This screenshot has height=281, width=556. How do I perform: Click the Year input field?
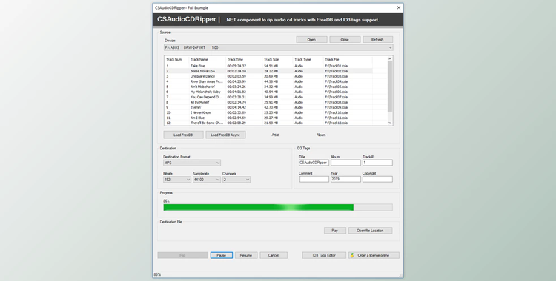(345, 179)
